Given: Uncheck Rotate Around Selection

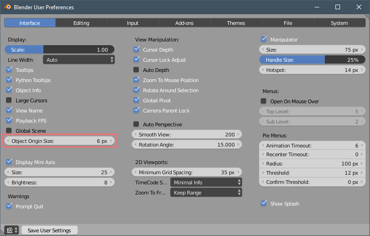Looking at the screenshot, I should [136, 90].
